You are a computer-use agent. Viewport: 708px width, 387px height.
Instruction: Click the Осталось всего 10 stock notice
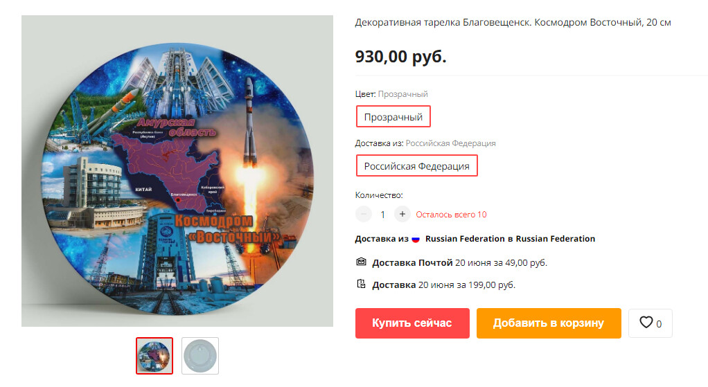451,214
